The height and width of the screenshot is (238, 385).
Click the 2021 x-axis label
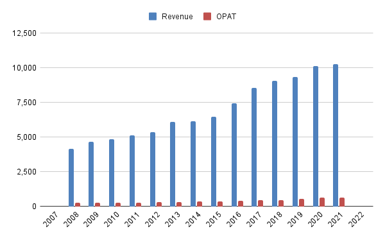336,219
